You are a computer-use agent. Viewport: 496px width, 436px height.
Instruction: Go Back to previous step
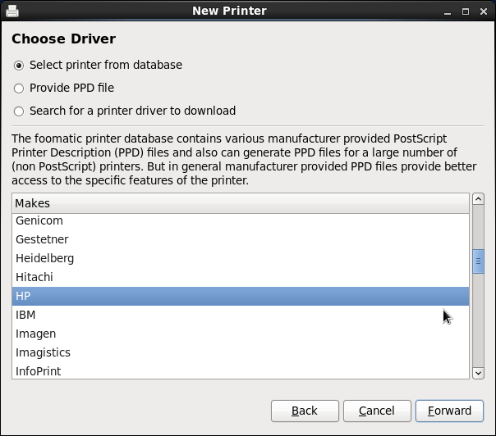click(305, 411)
